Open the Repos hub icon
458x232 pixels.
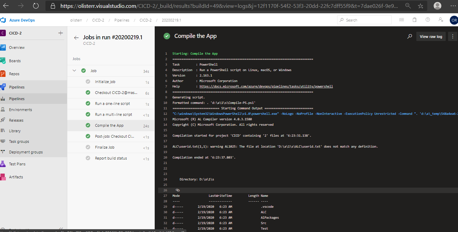[x=3, y=74]
